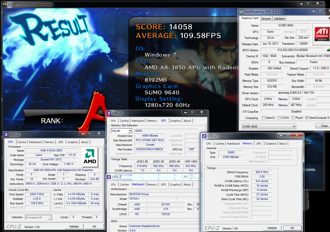Image resolution: width=330 pixels, height=232 pixels.
Task: Click the TA75A+ mainboard model field
Action: click(x=152, y=199)
